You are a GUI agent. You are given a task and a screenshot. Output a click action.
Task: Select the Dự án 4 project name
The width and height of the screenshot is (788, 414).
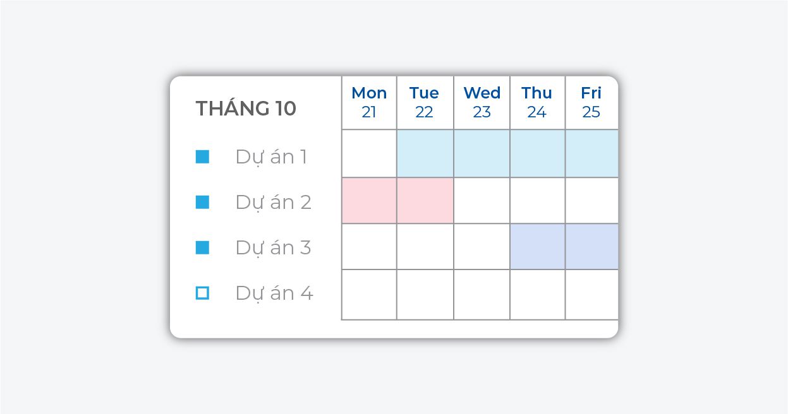pyautogui.click(x=274, y=293)
